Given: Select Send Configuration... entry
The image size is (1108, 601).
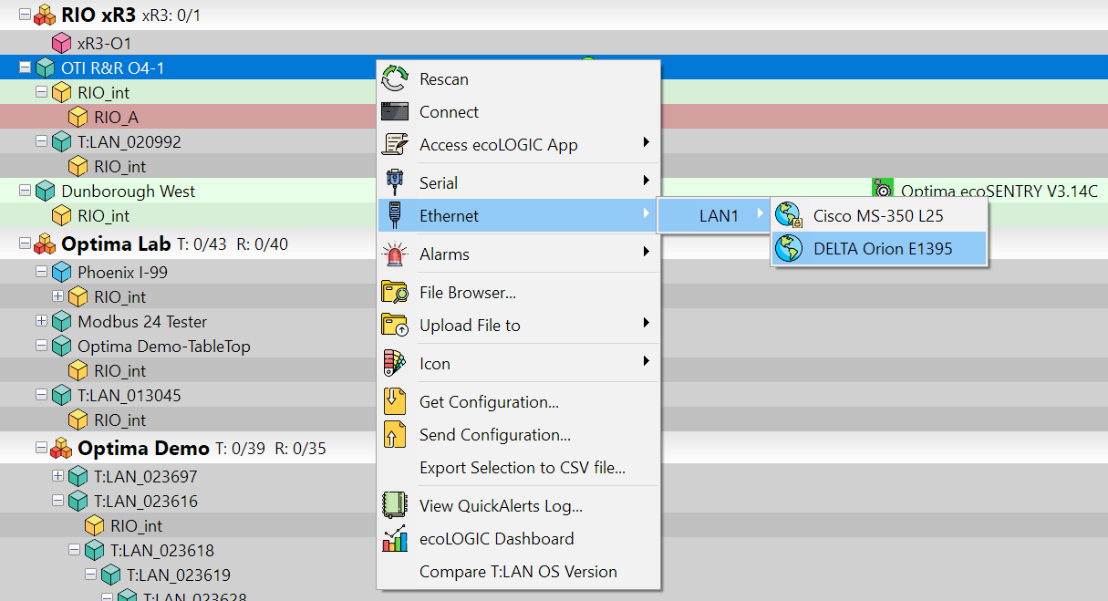Looking at the screenshot, I should coord(518,435).
